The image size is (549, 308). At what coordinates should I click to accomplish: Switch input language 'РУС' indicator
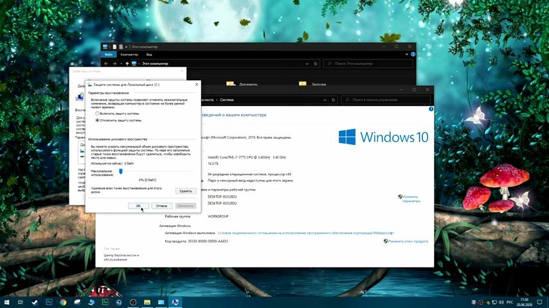pos(510,302)
